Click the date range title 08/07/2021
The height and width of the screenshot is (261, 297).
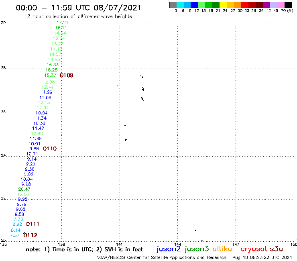pyautogui.click(x=117, y=8)
